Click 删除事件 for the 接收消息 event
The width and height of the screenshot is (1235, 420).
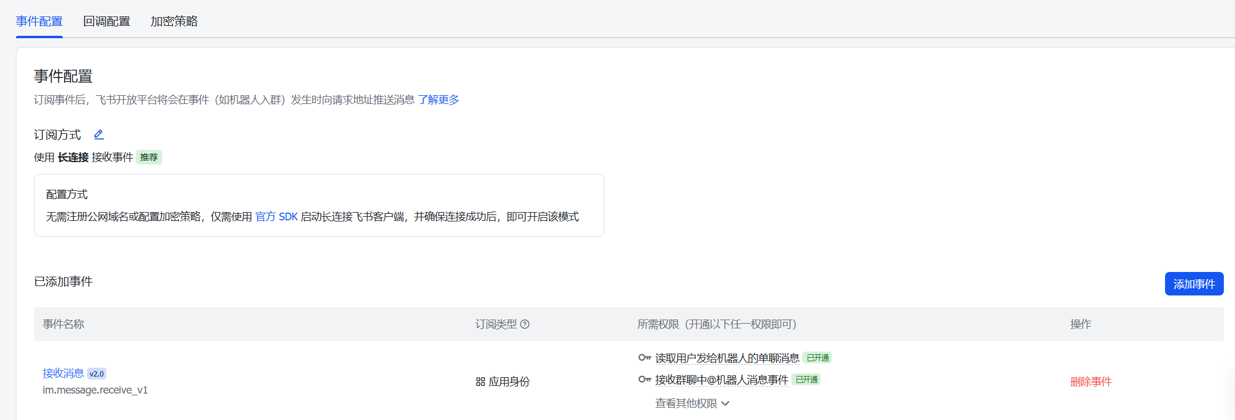(1090, 382)
